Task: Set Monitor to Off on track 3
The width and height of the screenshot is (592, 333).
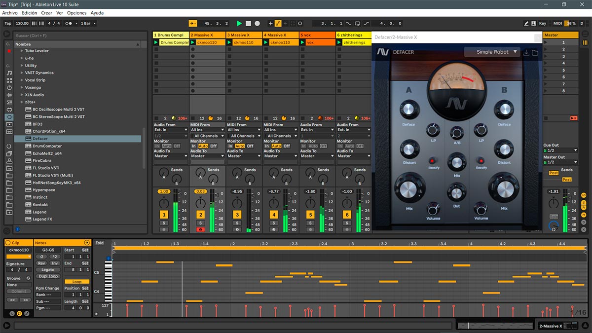Action: click(250, 146)
